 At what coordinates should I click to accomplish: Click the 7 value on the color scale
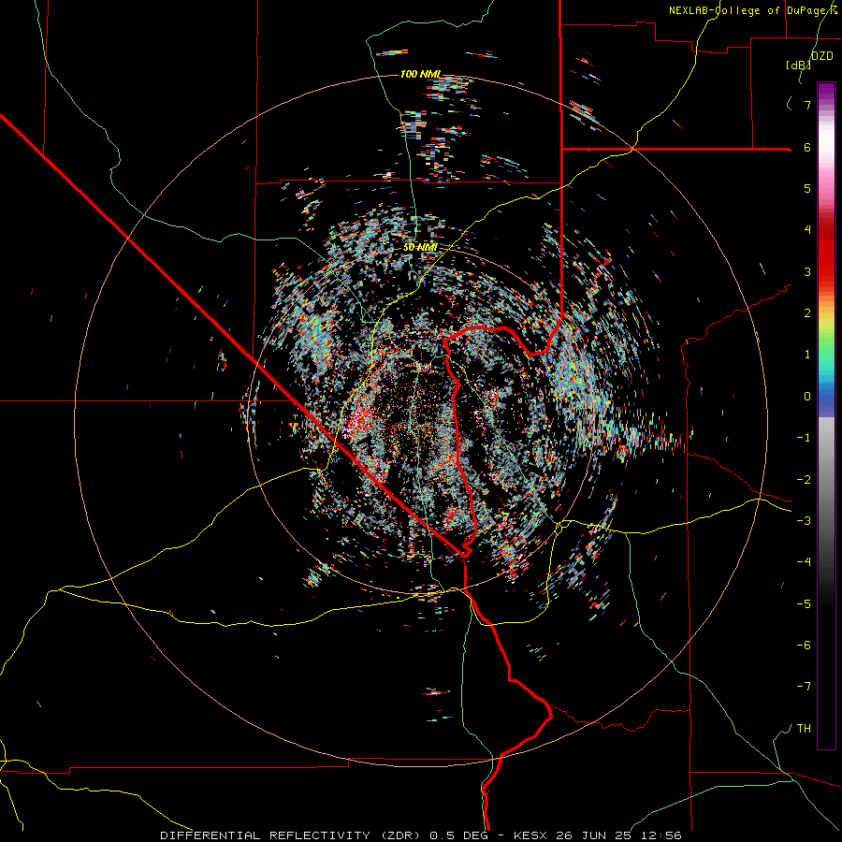click(807, 105)
